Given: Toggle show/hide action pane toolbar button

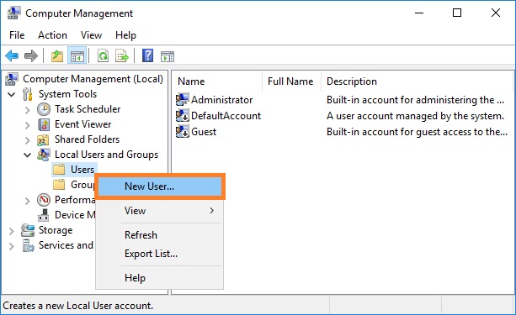Looking at the screenshot, I should 168,56.
